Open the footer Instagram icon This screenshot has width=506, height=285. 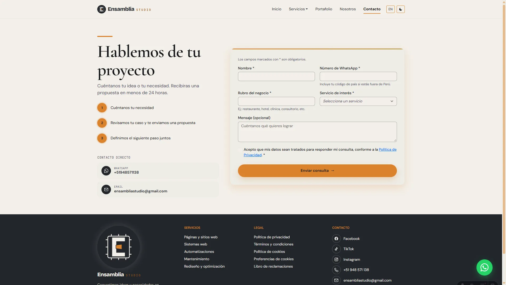pos(336,259)
